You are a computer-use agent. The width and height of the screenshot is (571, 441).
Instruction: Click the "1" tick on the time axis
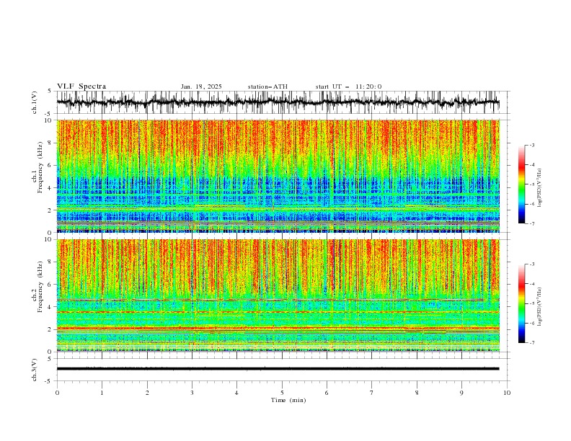[102, 393]
